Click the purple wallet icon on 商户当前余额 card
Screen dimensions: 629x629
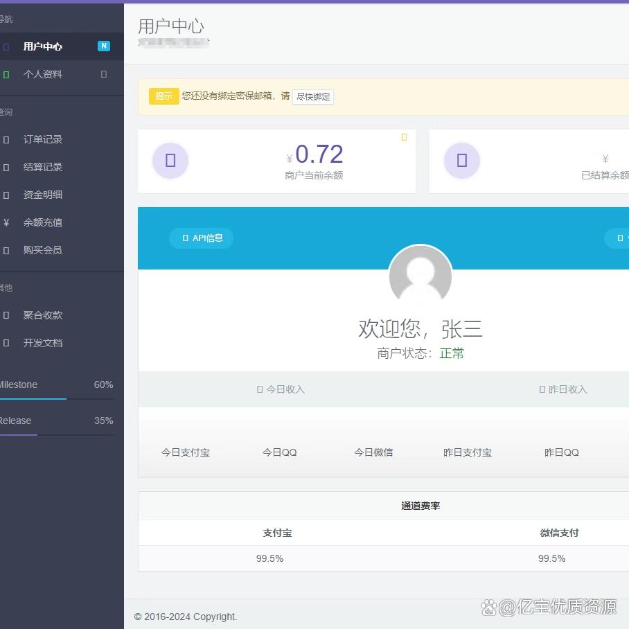tap(170, 160)
